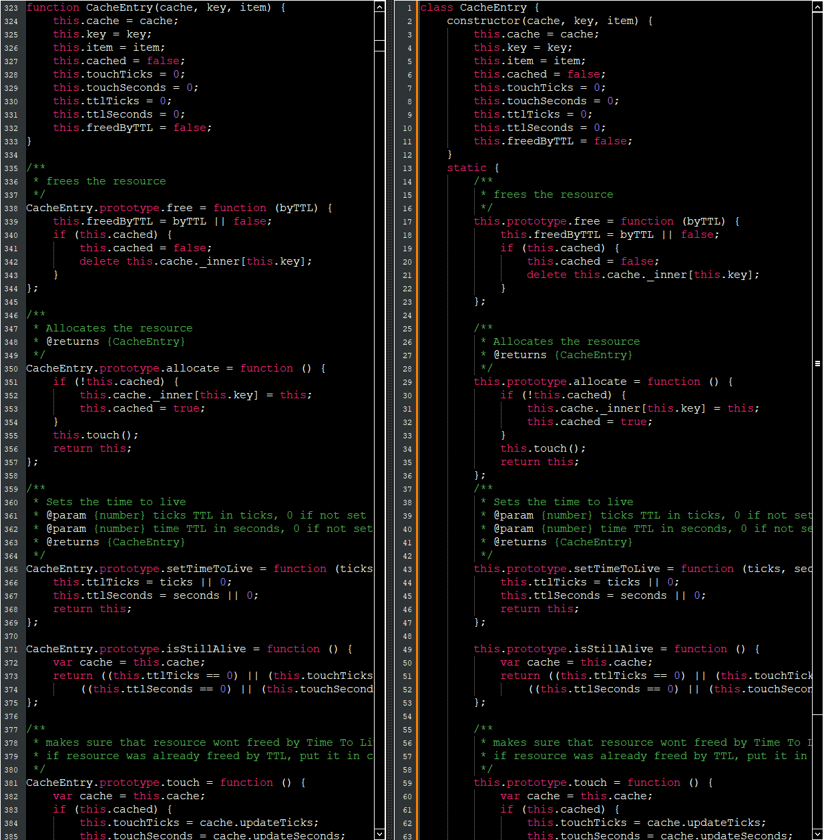The image size is (824, 840).
Task: Click line number 323 in left gutter
Action: point(11,8)
